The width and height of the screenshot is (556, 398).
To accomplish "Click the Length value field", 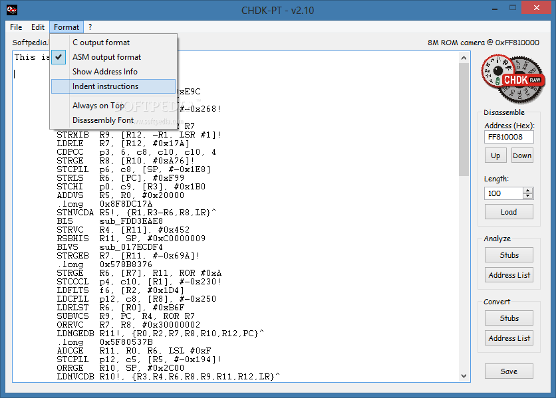I will (x=503, y=193).
